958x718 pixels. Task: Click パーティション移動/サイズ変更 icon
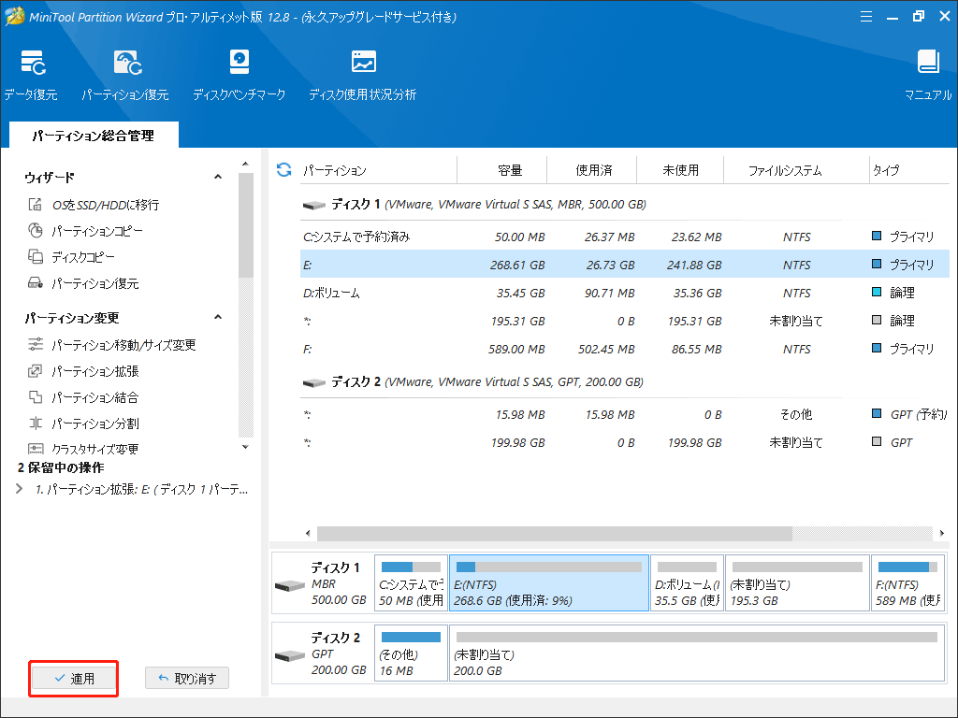(x=36, y=345)
